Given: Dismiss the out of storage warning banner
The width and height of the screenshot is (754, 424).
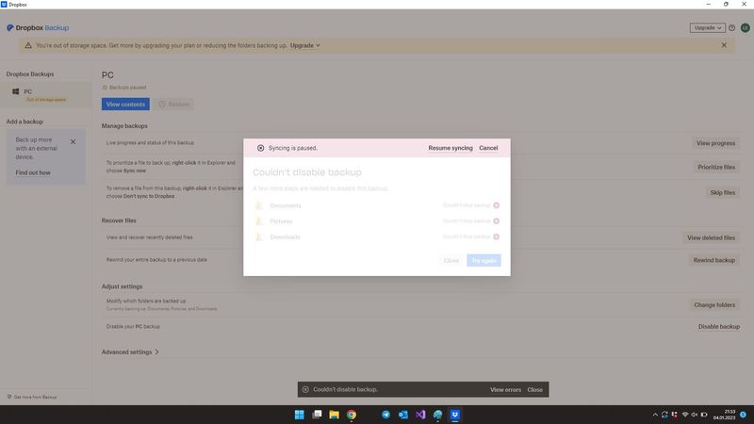Looking at the screenshot, I should pos(724,45).
